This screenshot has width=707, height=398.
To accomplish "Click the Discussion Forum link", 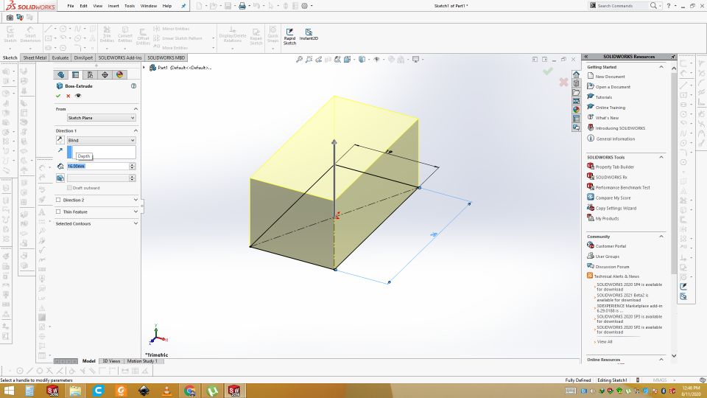I will (x=612, y=267).
